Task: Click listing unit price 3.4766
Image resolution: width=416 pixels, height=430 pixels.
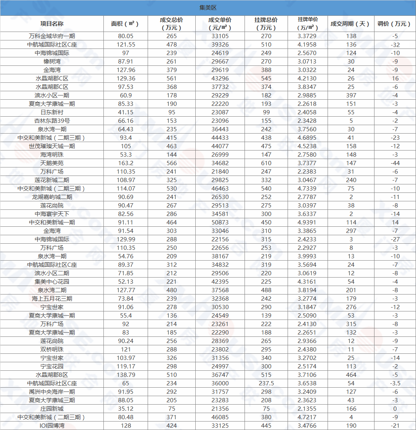Action: (307, 426)
